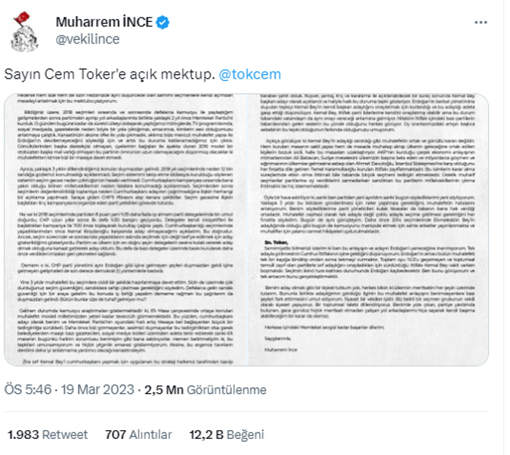
Task: Show the 707 Alıntılar quotes list
Action: 138,435
